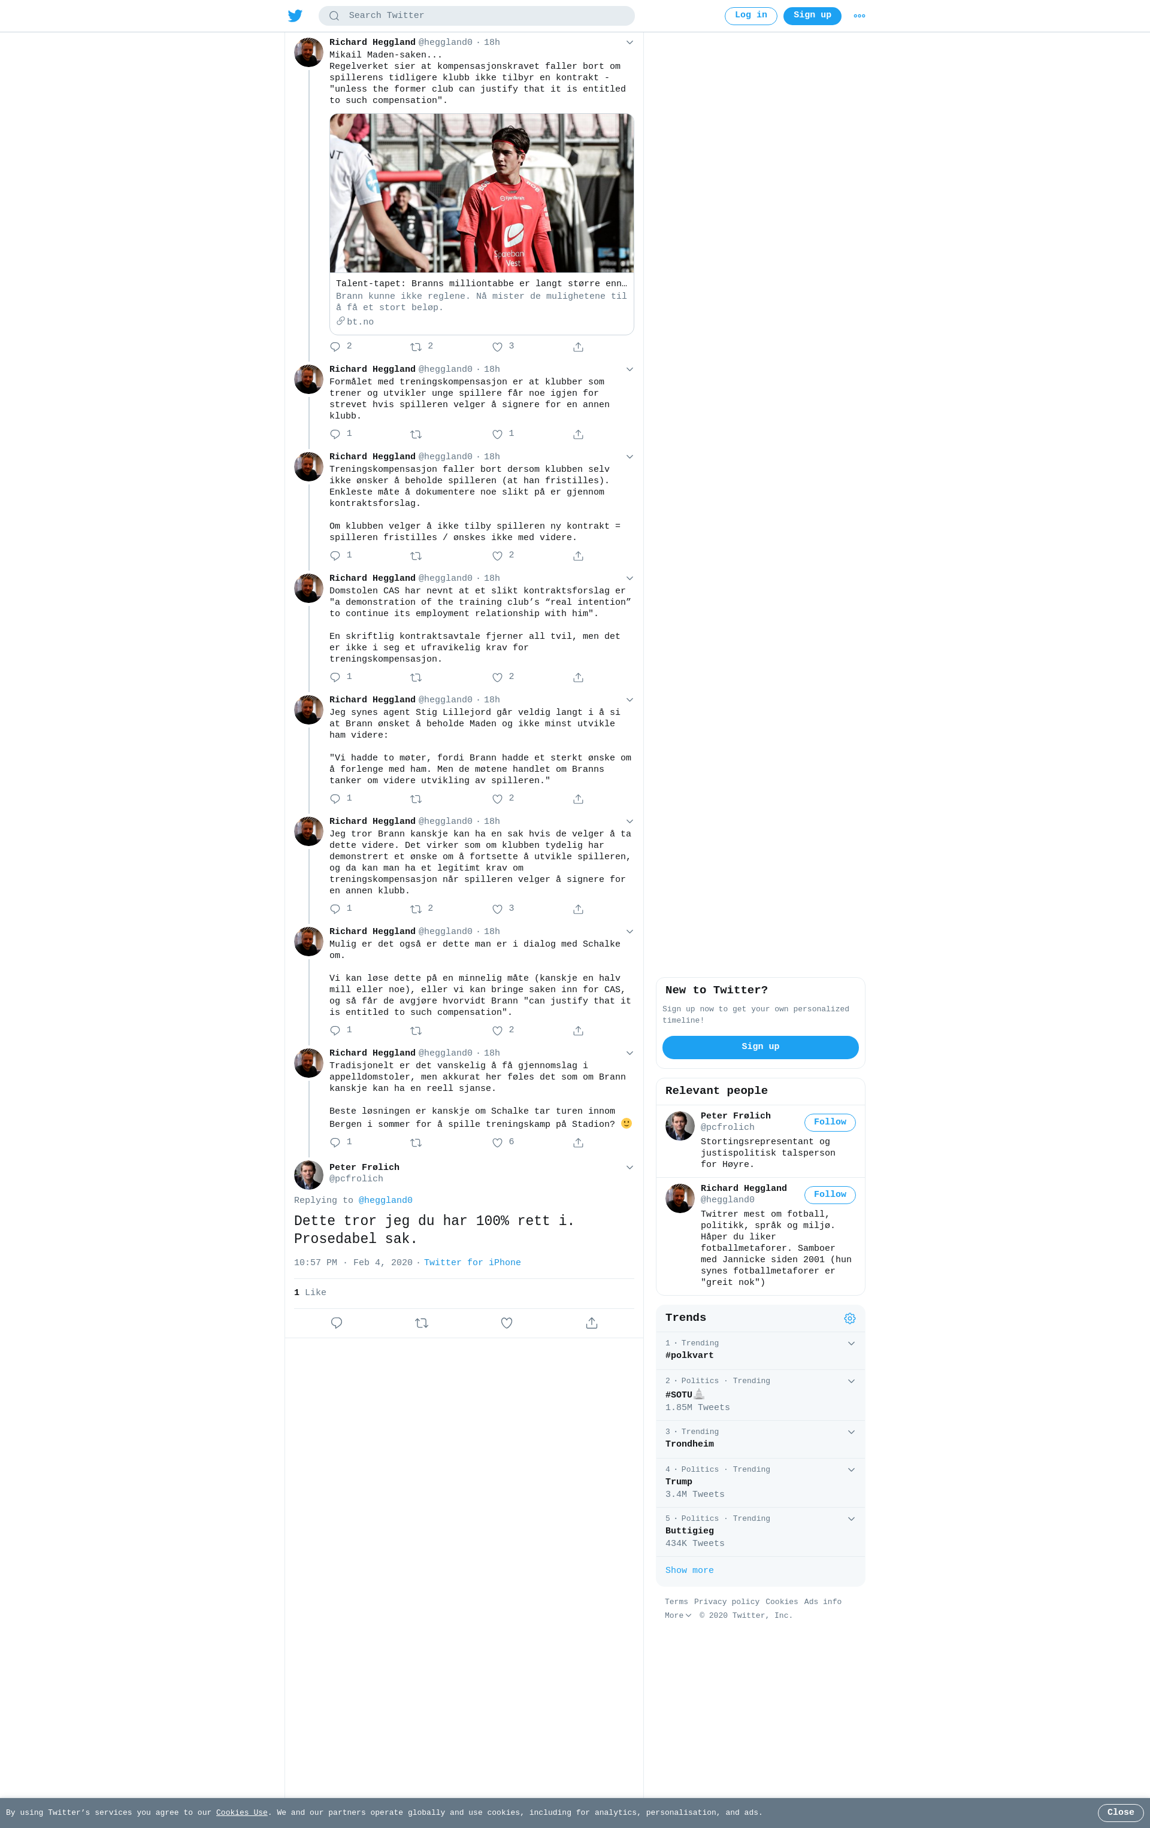Expand the More footer dropdown
This screenshot has width=1150, height=1828.
(x=677, y=1615)
